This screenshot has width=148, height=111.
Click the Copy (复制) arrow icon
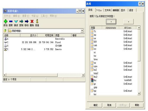[21, 21]
